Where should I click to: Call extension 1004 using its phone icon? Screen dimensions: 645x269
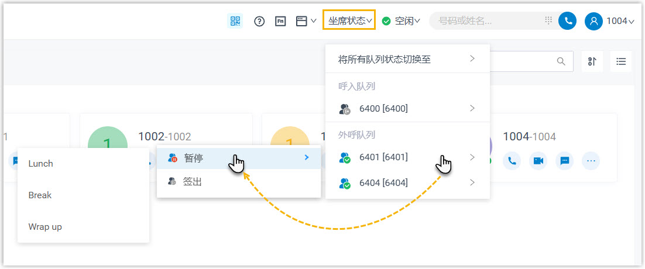(513, 161)
